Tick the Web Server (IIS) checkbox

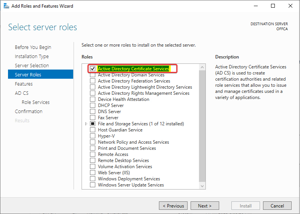[93, 173]
